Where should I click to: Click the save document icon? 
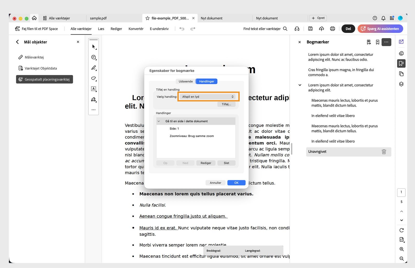tap(310, 29)
